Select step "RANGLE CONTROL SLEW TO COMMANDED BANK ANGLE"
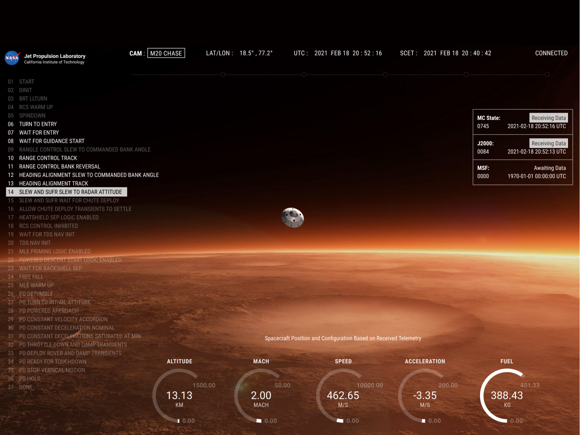Screen dimensions: 580x435 coord(79,149)
